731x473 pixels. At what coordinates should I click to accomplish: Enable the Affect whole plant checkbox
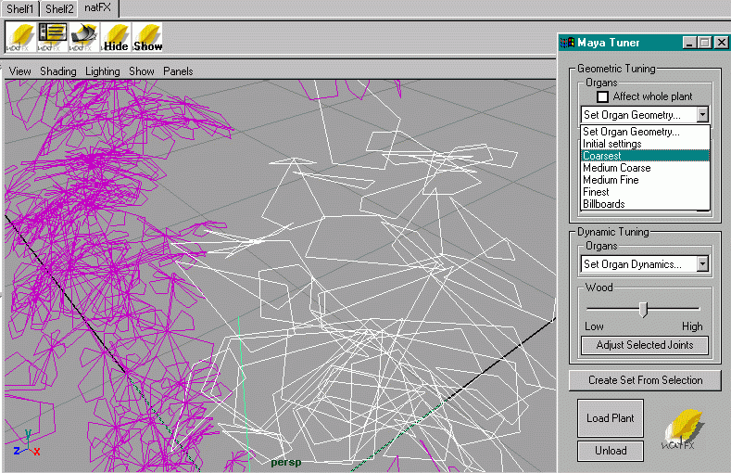click(x=602, y=96)
